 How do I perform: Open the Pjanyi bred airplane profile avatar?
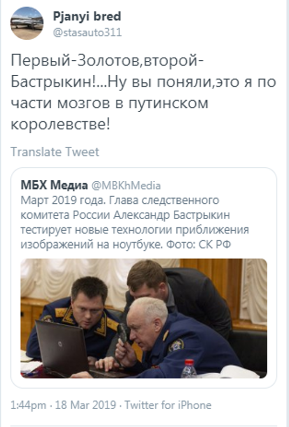click(27, 23)
